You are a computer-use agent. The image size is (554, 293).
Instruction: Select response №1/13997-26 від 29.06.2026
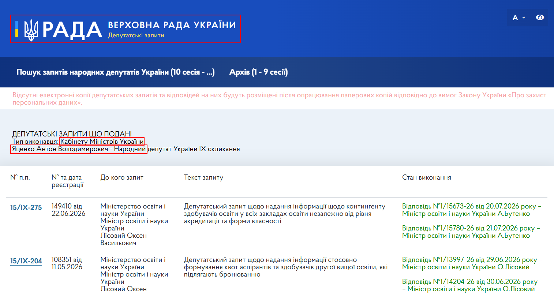(472, 263)
